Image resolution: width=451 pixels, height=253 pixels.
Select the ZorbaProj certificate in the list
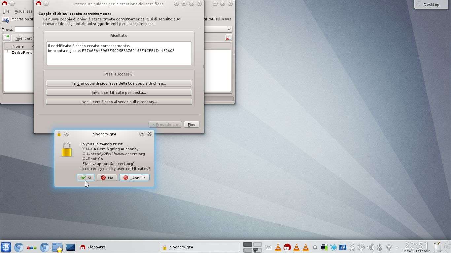[22, 52]
